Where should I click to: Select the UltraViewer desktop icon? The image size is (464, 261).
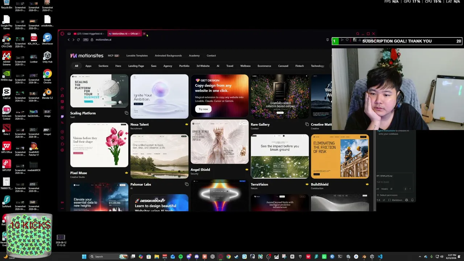pos(47,39)
